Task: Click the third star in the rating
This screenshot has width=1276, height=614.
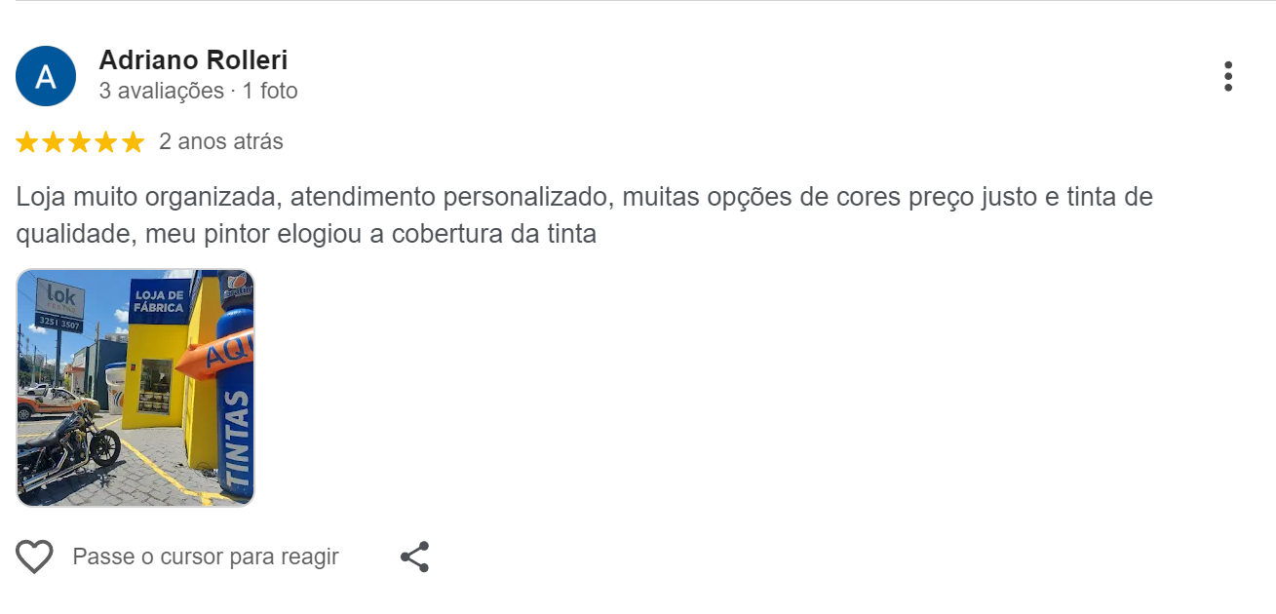Action: click(81, 141)
